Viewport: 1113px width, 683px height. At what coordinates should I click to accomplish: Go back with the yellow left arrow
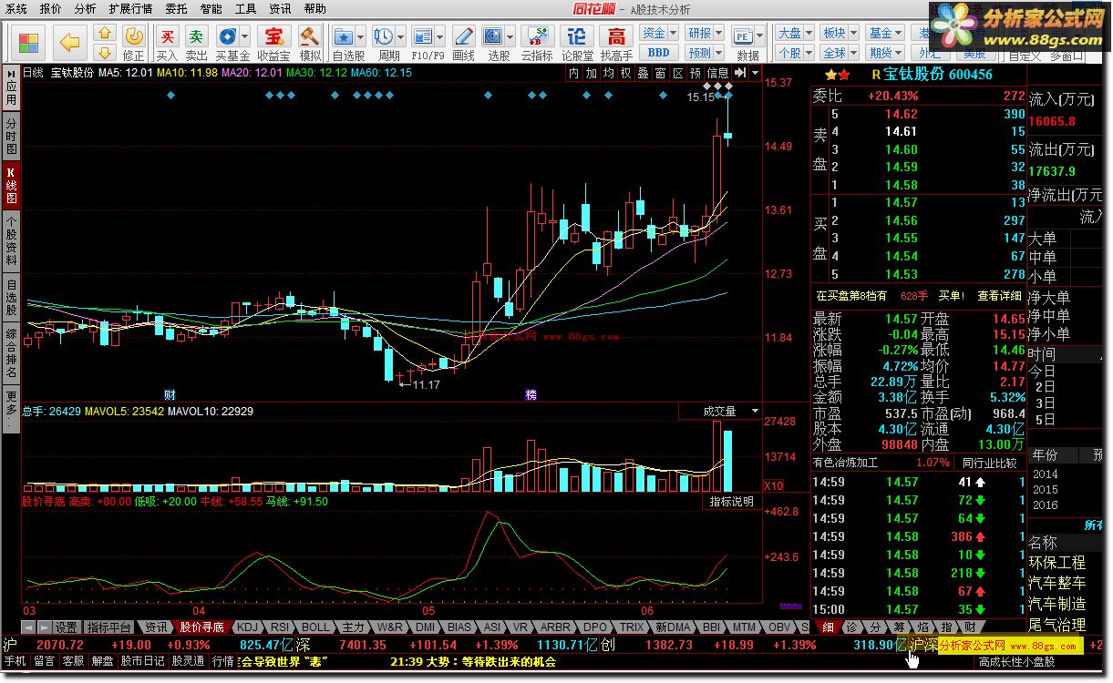click(x=70, y=41)
